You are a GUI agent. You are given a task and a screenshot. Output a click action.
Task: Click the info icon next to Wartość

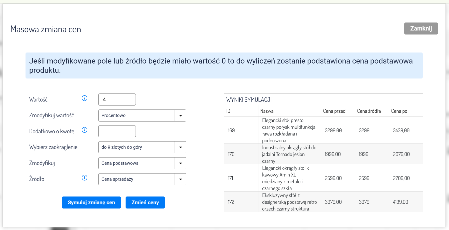click(x=85, y=98)
